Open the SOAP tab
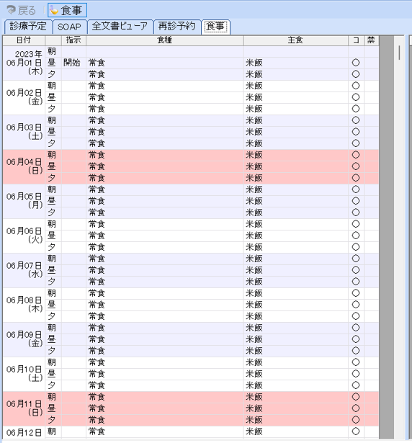Viewport: 412px width, 443px height. (x=70, y=27)
